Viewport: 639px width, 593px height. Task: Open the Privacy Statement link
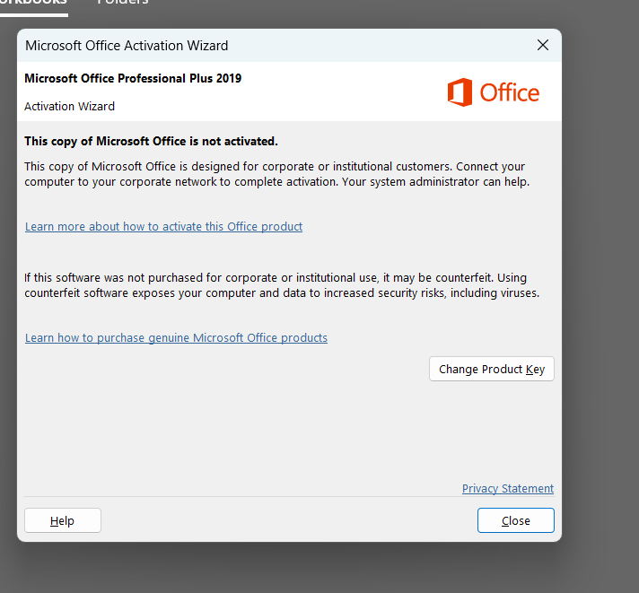508,488
